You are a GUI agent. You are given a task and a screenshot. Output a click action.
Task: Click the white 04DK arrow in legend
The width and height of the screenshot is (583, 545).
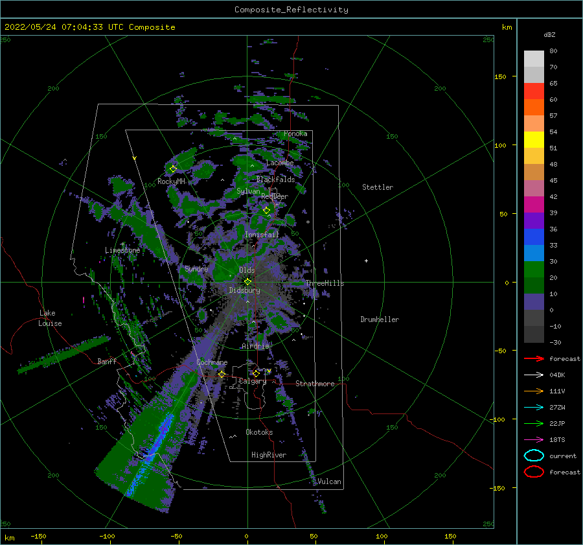coord(534,375)
